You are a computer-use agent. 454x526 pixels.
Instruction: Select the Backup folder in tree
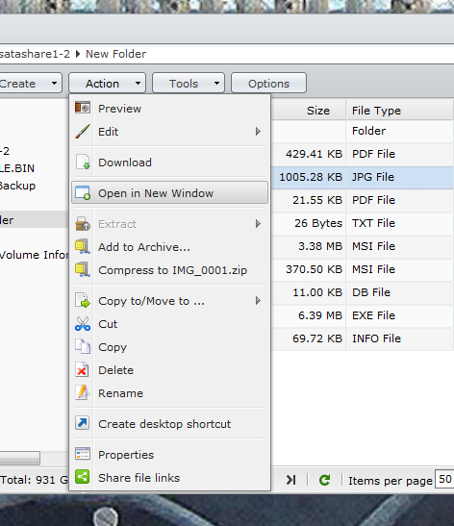click(x=17, y=186)
